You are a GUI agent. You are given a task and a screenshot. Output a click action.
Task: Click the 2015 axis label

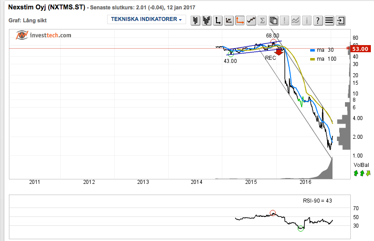click(x=251, y=182)
